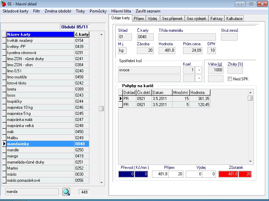269x201 pixels.
Task: Open the Změna období menu
Action: pos(58,11)
